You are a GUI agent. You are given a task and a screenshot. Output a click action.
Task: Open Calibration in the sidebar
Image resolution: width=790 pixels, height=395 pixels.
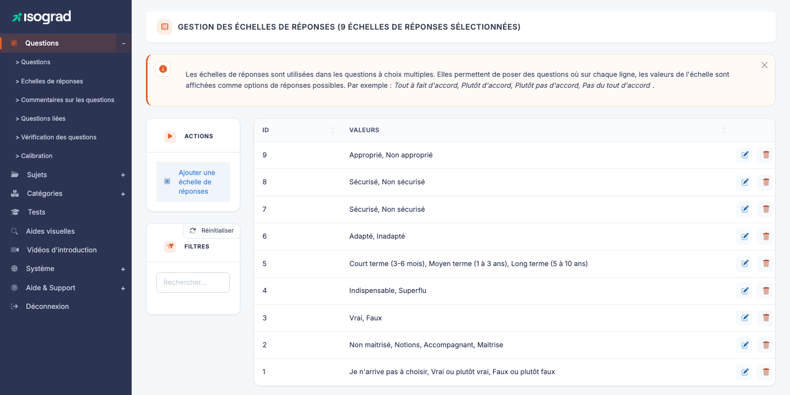click(34, 156)
